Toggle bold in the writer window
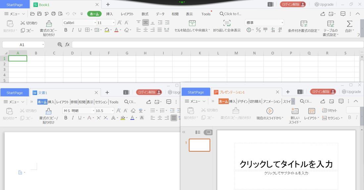364x190 pixels. pyautogui.click(x=66, y=118)
